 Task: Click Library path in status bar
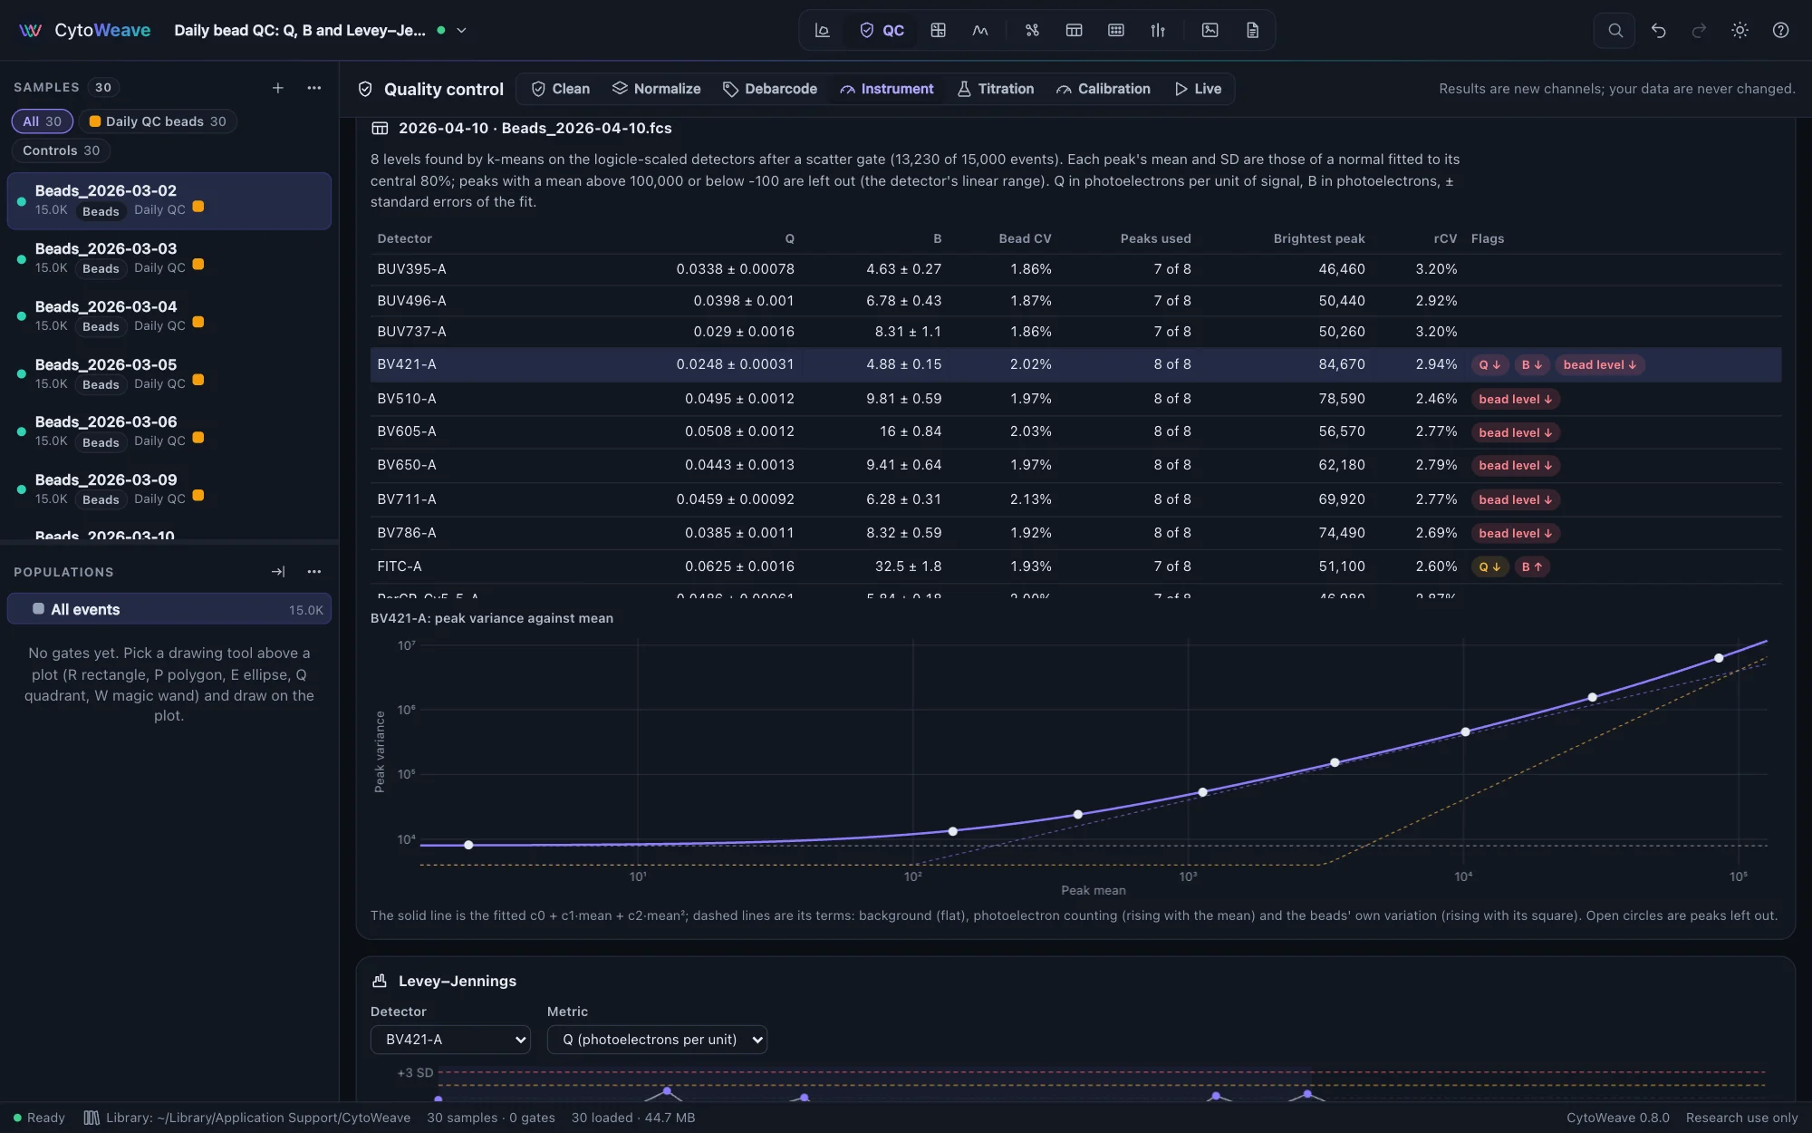tap(247, 1118)
